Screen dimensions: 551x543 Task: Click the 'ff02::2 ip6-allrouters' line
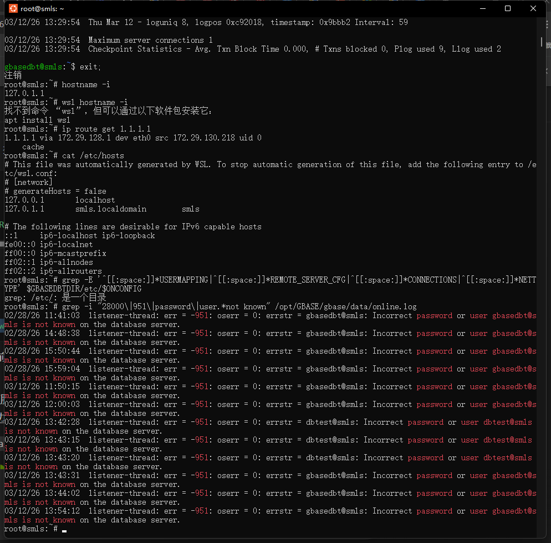(53, 271)
